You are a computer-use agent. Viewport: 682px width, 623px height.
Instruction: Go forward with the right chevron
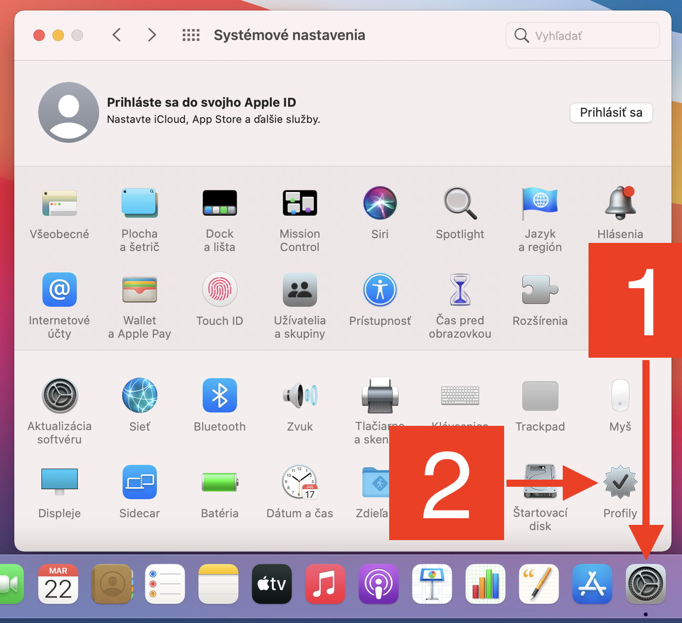coord(152,35)
